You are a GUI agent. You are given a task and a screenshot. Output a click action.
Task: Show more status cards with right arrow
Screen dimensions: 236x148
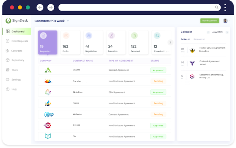click(170, 42)
